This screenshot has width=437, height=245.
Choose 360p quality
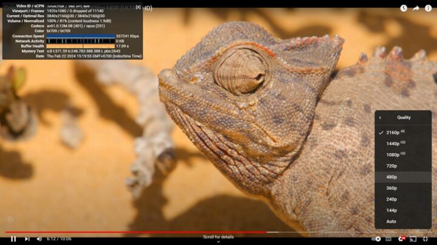[x=403, y=188]
